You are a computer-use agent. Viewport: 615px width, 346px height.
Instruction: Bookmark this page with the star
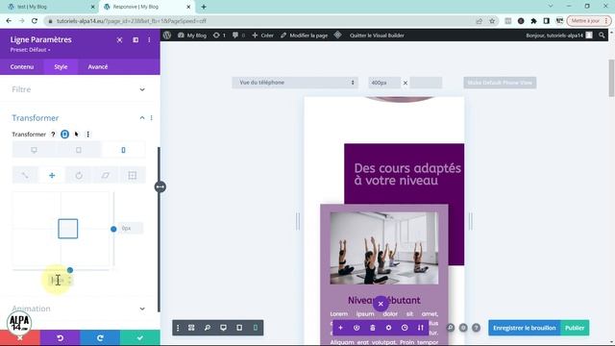click(492, 21)
